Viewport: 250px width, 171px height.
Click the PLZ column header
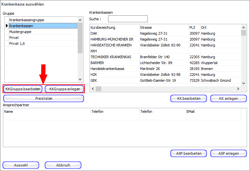pos(193,27)
